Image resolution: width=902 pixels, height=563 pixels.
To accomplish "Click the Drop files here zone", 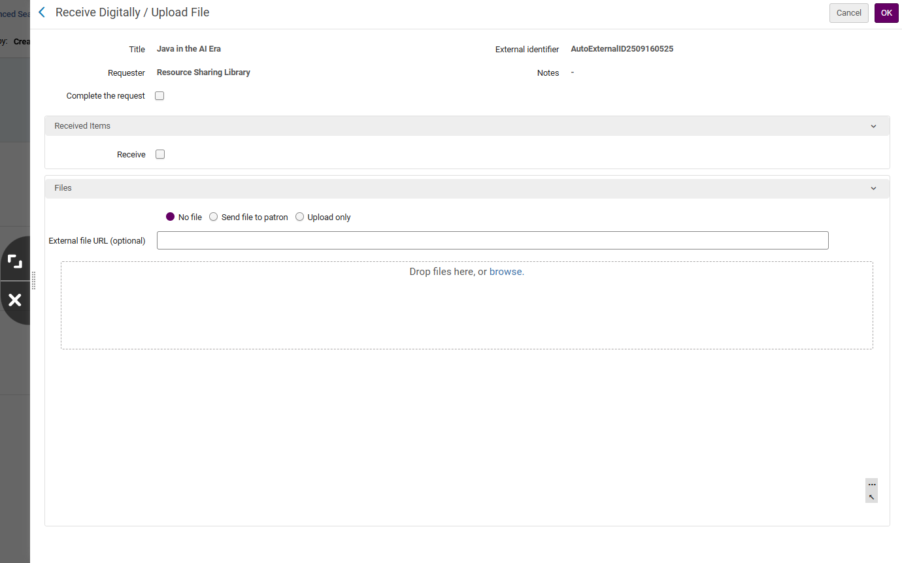I will point(467,305).
